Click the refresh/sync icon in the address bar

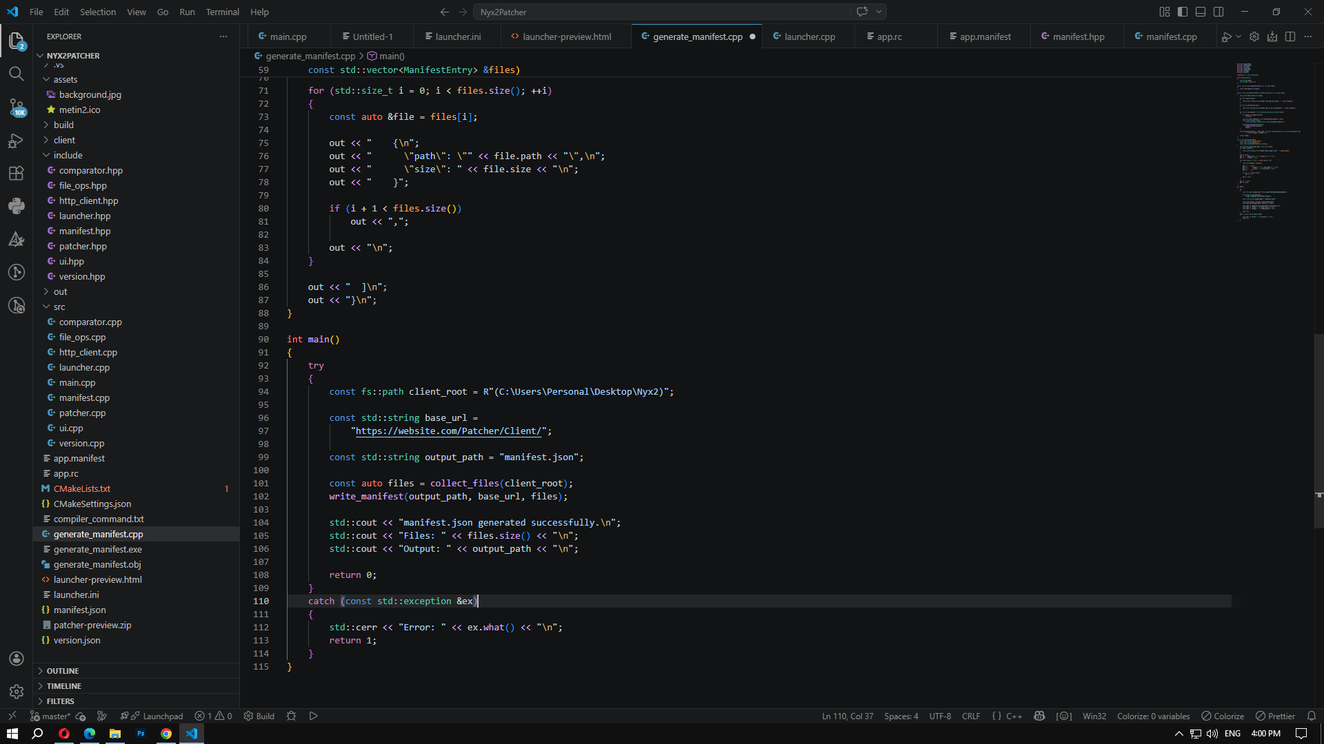pyautogui.click(x=861, y=12)
